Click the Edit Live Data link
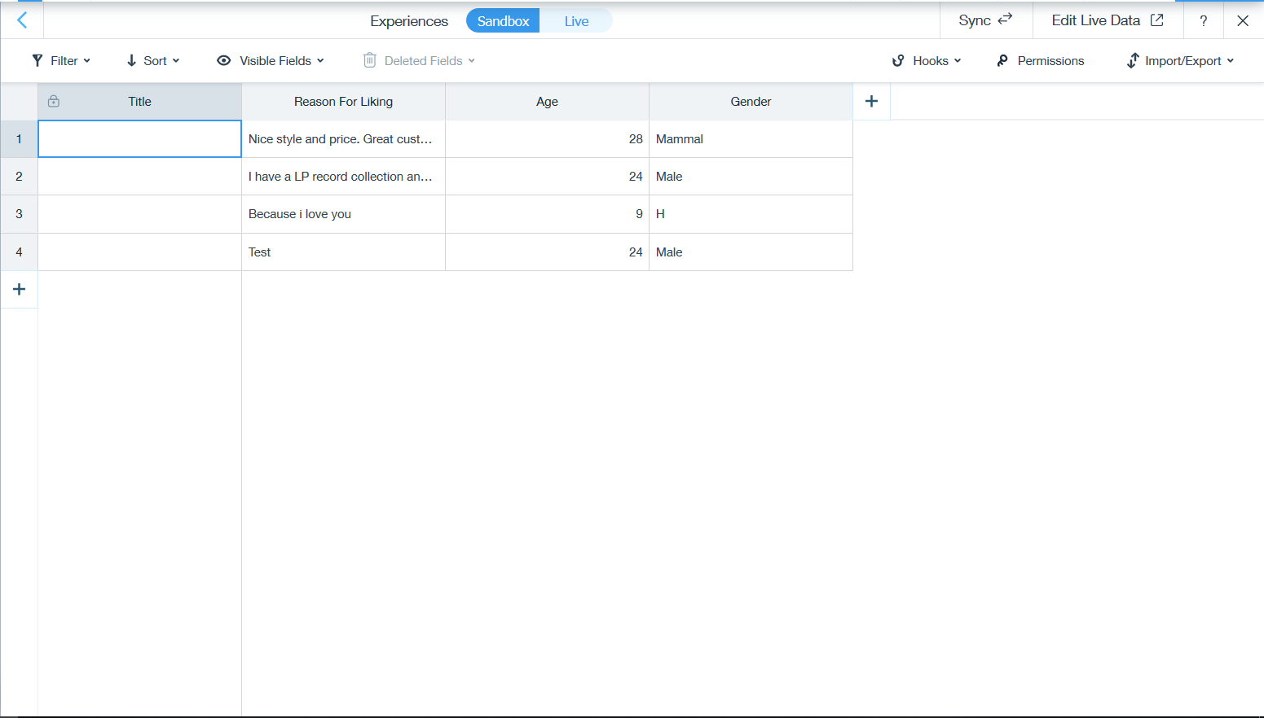 [1107, 20]
